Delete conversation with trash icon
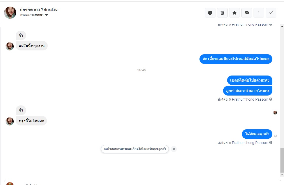 click(222, 13)
